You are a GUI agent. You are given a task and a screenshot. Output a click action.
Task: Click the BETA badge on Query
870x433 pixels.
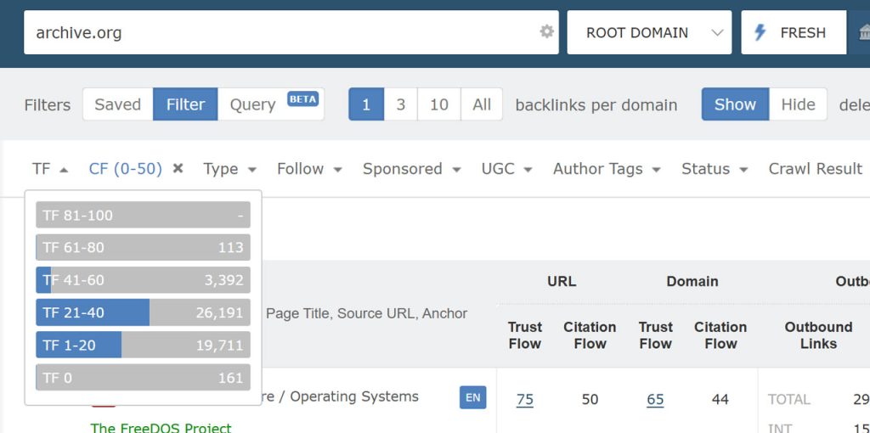point(302,98)
